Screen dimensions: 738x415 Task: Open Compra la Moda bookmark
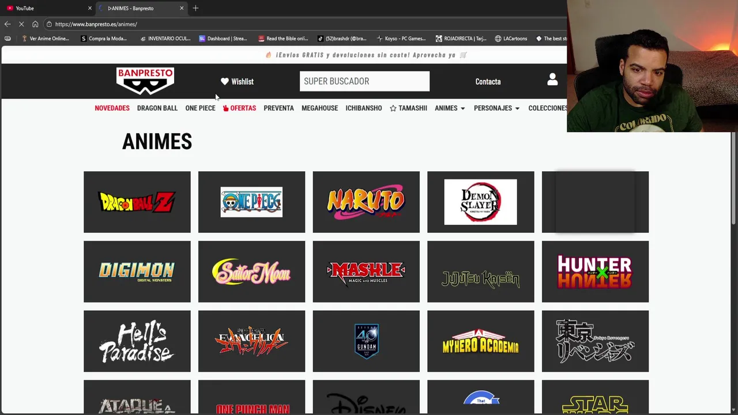tap(104, 39)
